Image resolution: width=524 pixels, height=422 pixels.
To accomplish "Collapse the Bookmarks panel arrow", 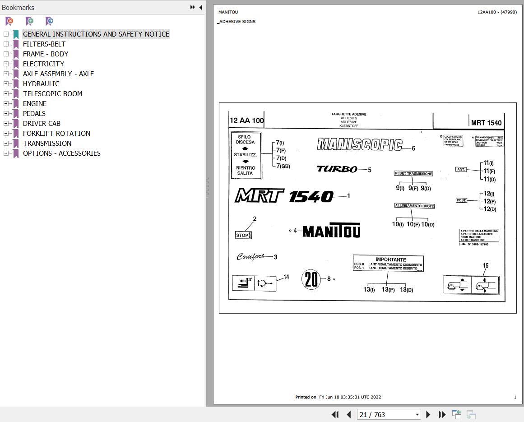I will coord(200,7).
